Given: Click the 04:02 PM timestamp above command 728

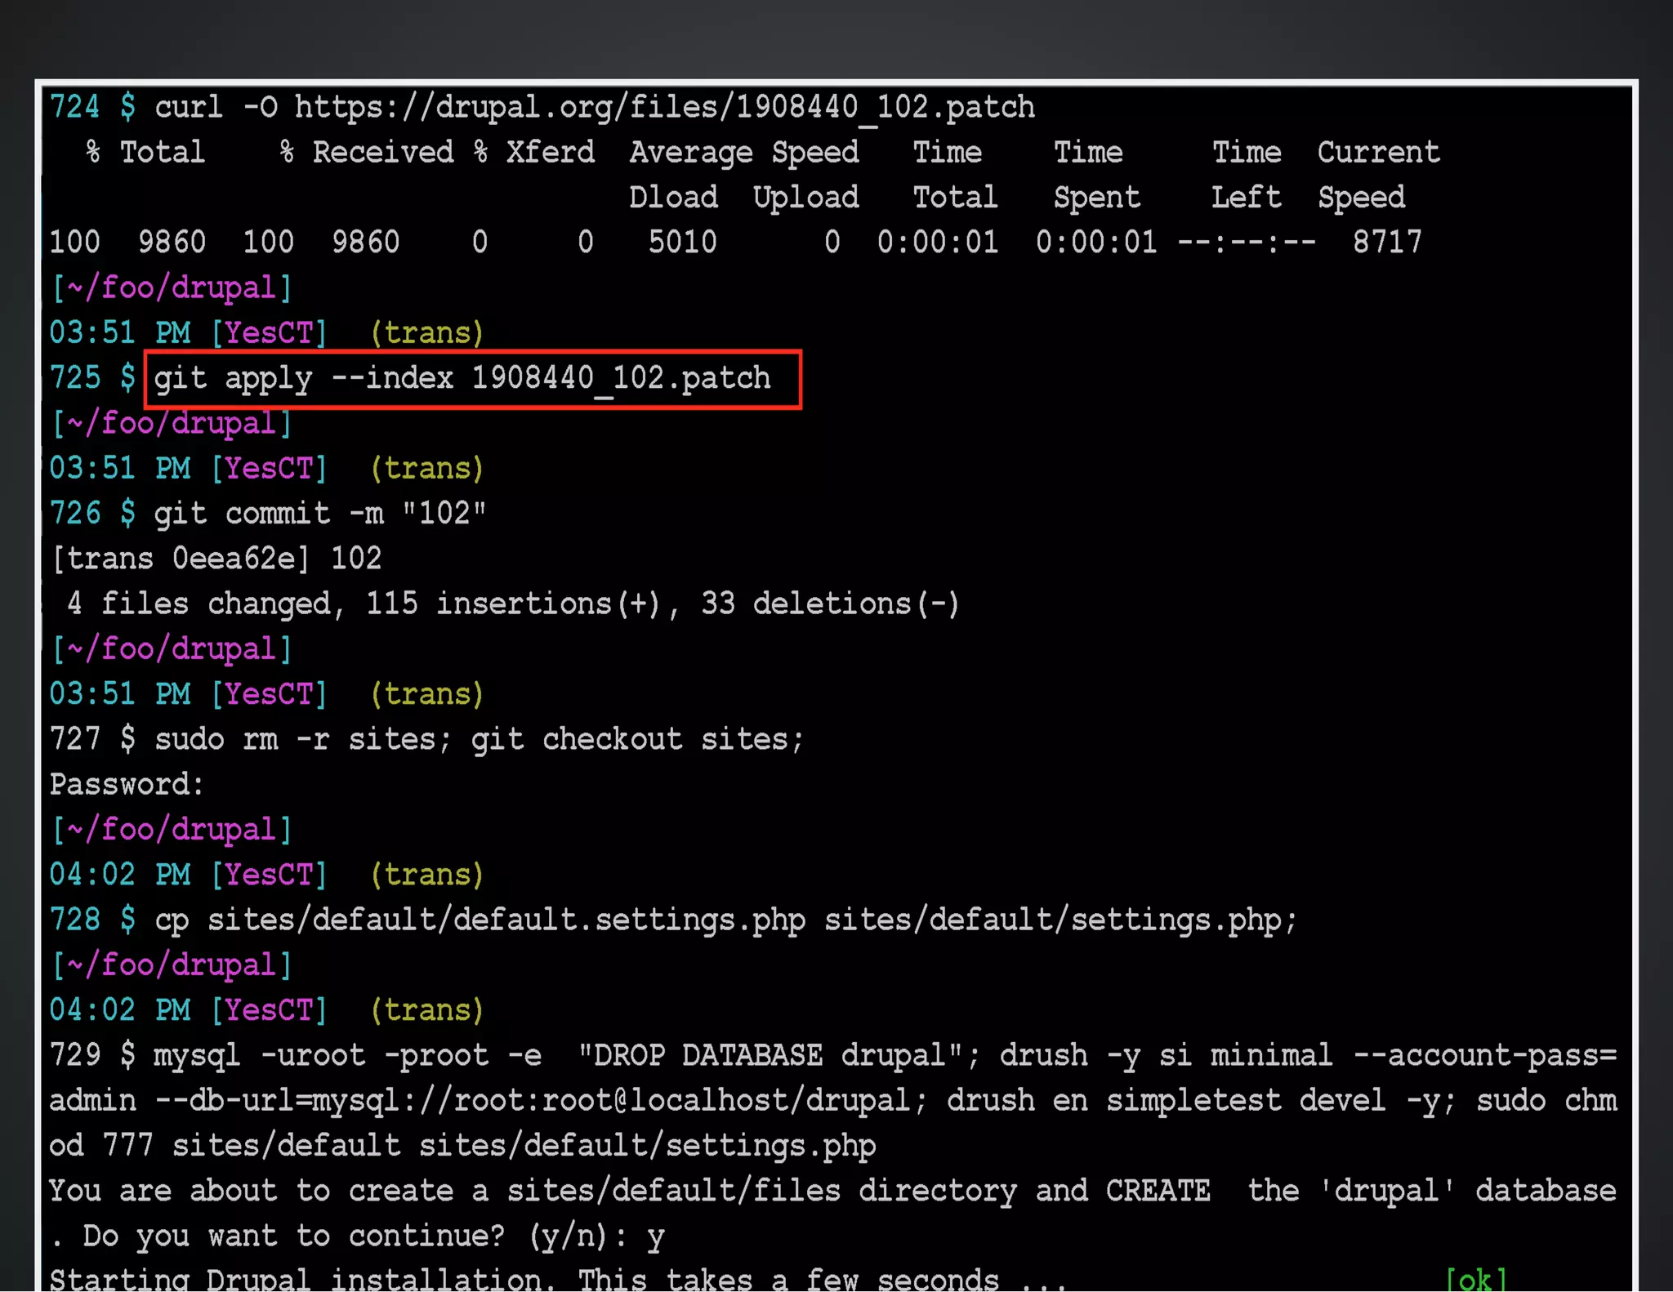Looking at the screenshot, I should [119, 875].
